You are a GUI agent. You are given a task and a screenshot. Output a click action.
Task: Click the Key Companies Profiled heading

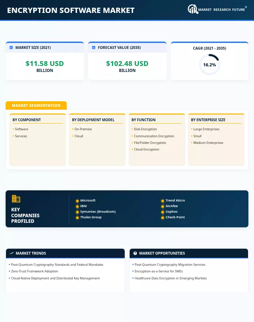coord(25,215)
